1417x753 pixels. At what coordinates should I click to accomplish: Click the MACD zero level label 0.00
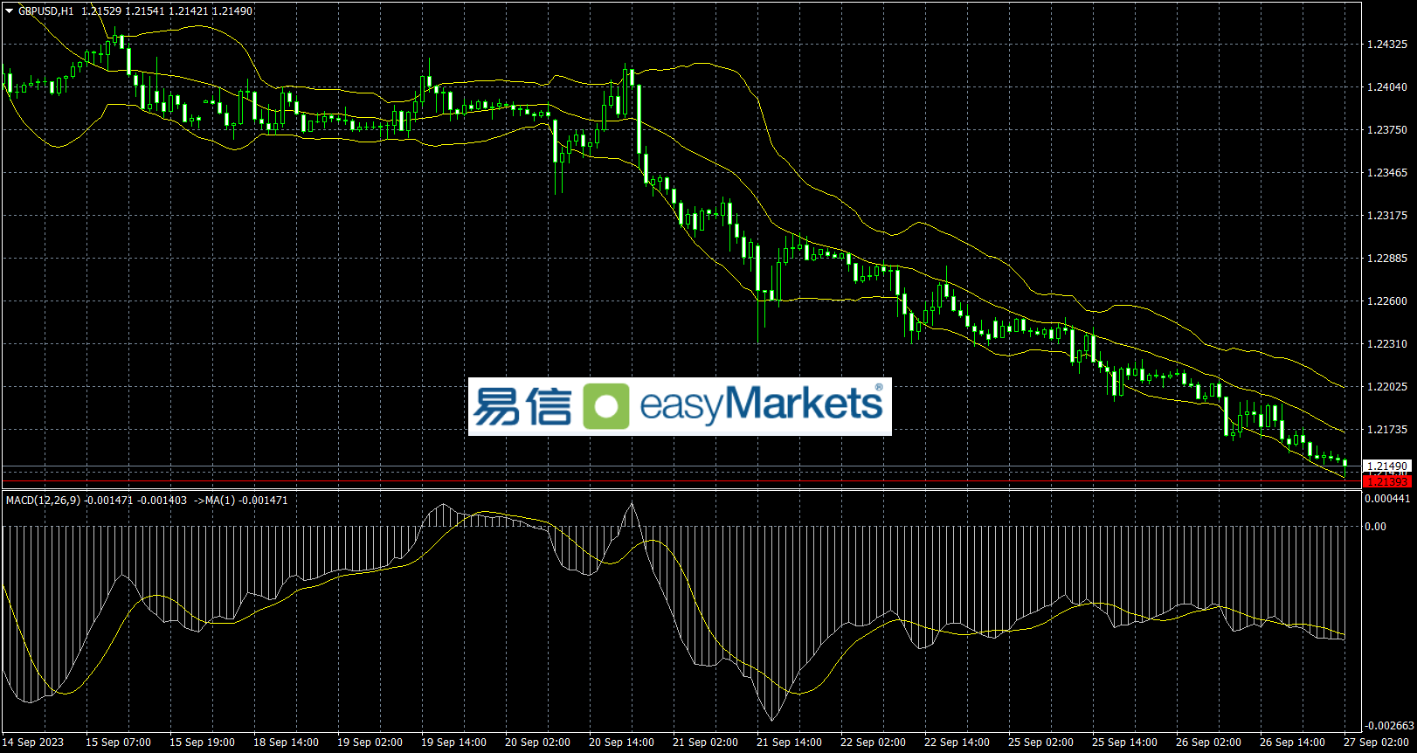click(1376, 527)
